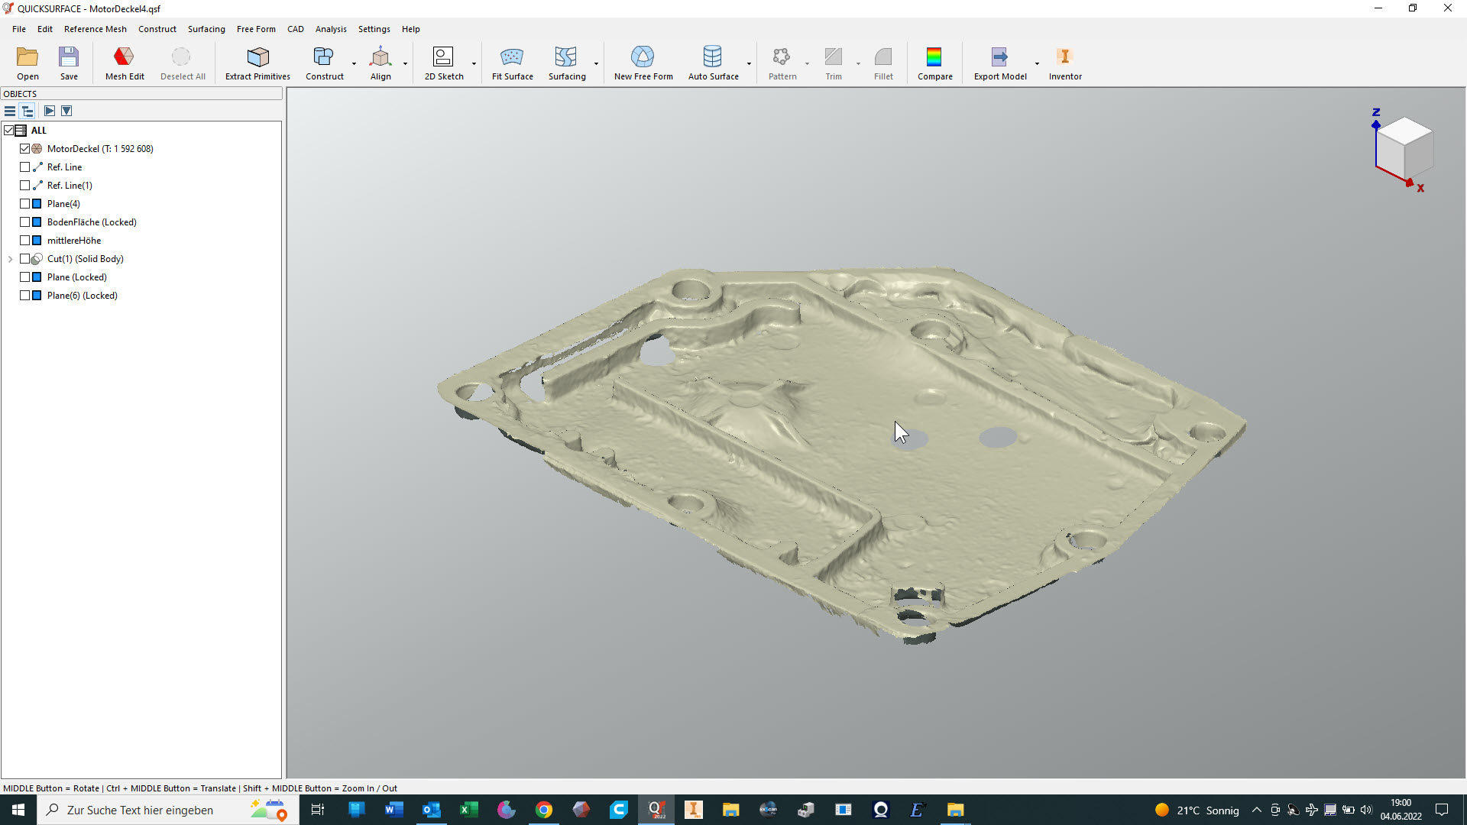Expand the Cut(1) Solid Body tree node
The width and height of the screenshot is (1467, 825).
(x=11, y=259)
